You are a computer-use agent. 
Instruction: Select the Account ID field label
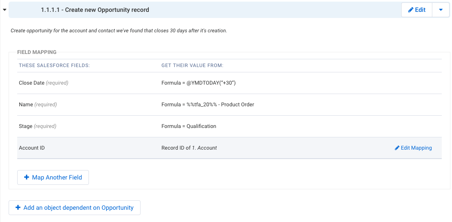[x=32, y=148]
